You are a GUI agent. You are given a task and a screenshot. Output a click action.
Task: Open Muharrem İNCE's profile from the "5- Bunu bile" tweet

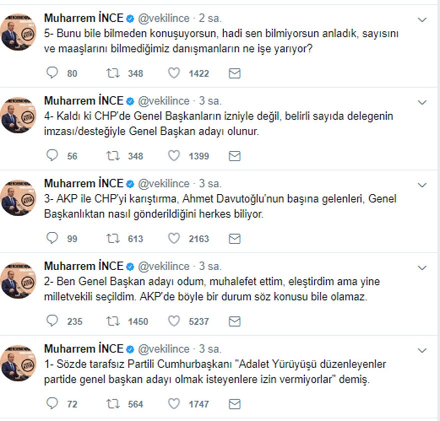(83, 18)
